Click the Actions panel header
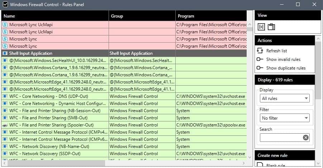323x168 pixels. click(285, 40)
